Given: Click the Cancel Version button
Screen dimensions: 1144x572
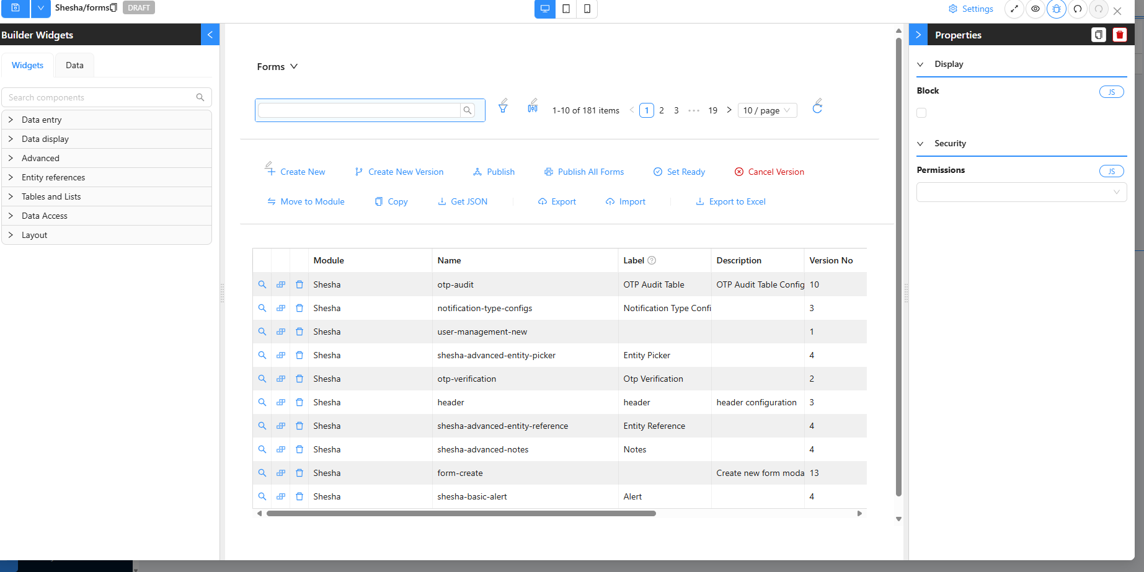Looking at the screenshot, I should pos(769,172).
